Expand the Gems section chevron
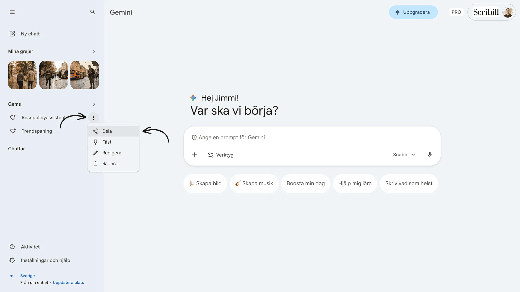The width and height of the screenshot is (520, 292). point(94,104)
